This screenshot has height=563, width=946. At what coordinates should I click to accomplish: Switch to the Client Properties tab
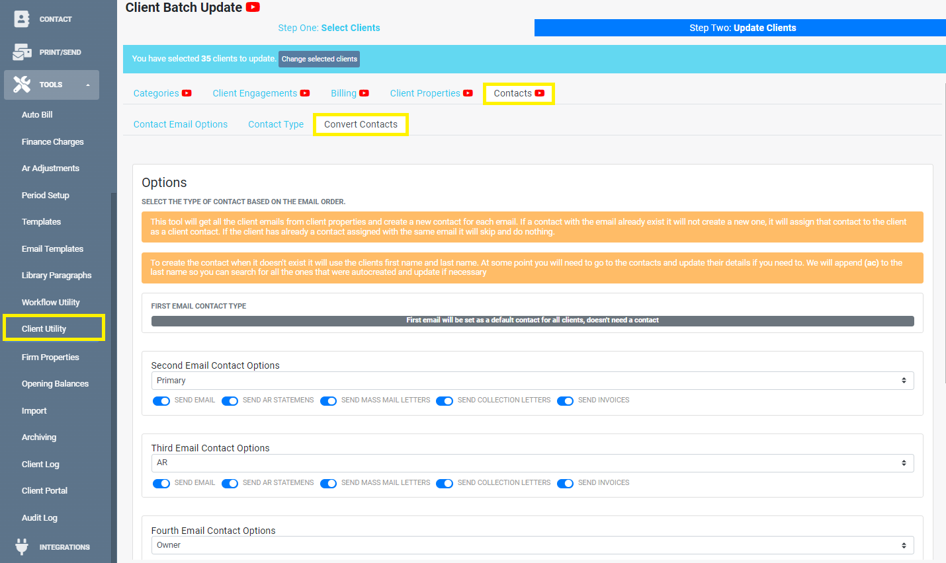tap(425, 93)
